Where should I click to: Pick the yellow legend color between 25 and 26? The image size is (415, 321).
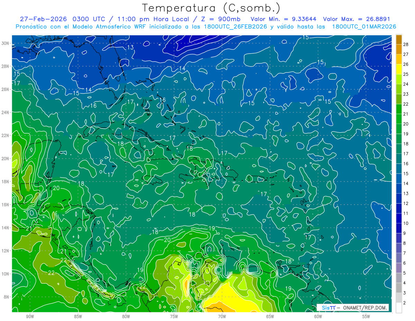coord(399,69)
